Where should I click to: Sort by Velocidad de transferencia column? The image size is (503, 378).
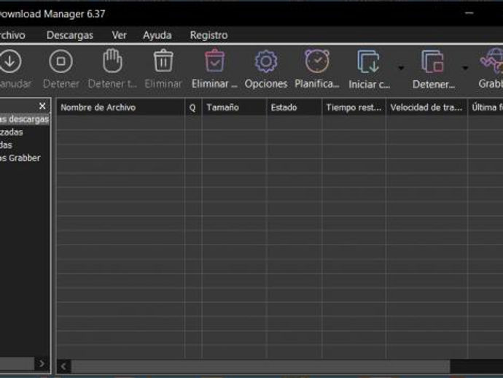427,107
